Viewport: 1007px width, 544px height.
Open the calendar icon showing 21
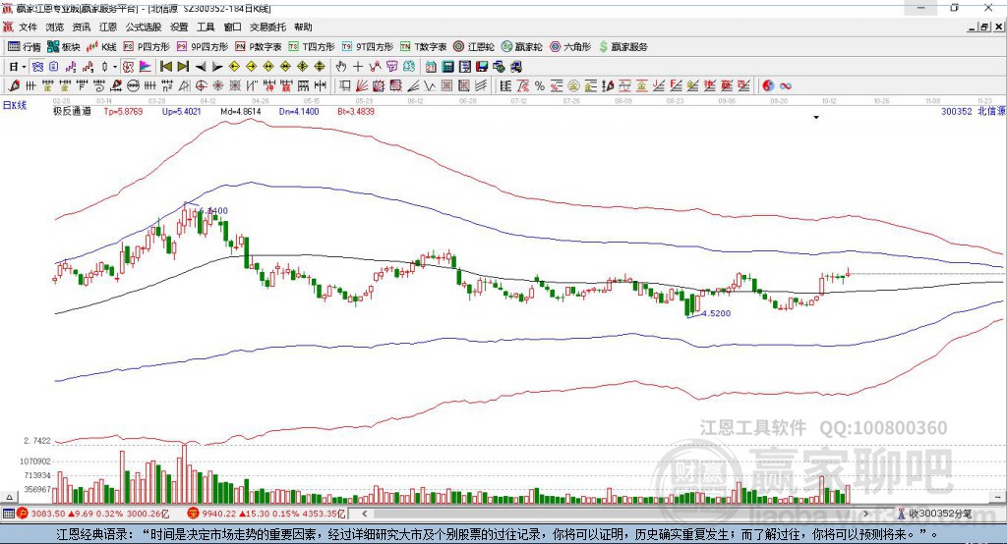[431, 67]
